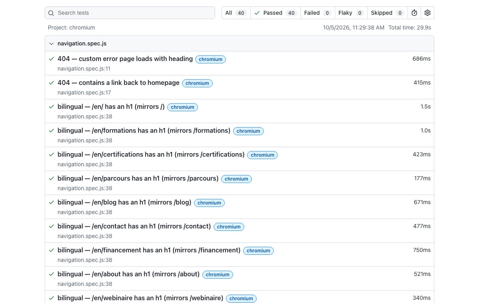Image resolution: width=479 pixels, height=303 pixels.
Task: Click the 477ms duration value
Action: click(422, 226)
